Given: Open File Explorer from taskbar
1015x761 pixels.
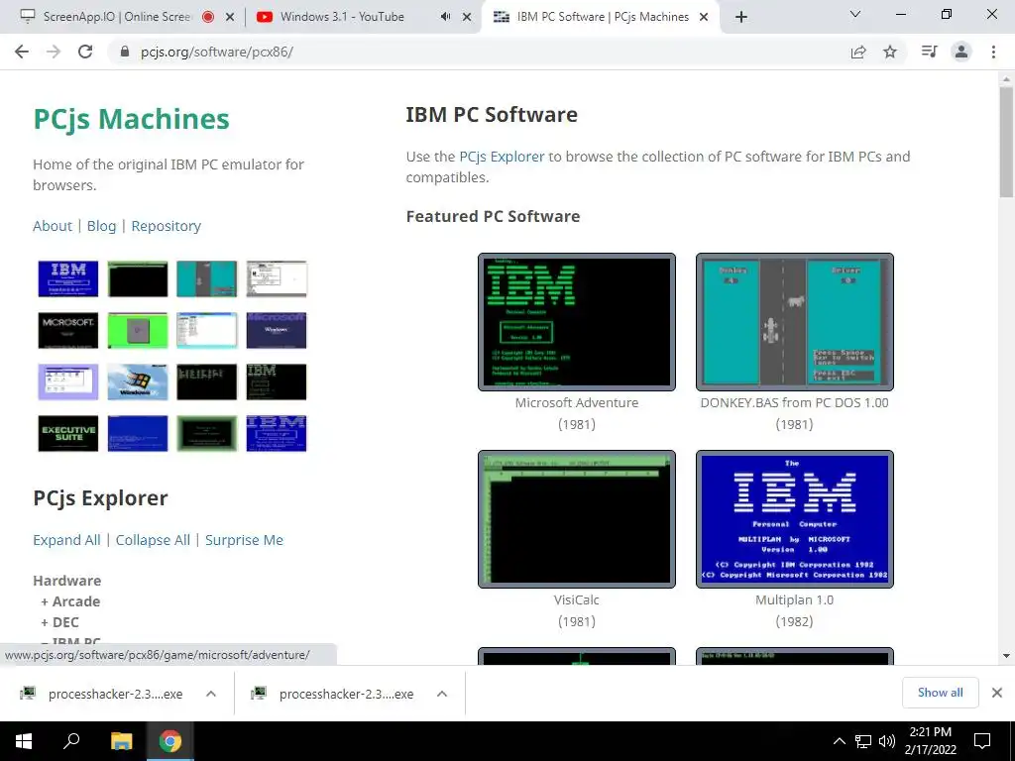Looking at the screenshot, I should click(121, 741).
